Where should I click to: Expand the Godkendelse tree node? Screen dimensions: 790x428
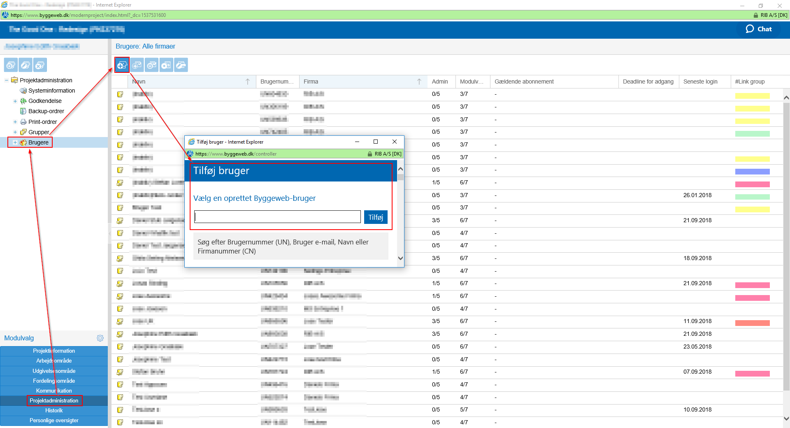pyautogui.click(x=15, y=101)
